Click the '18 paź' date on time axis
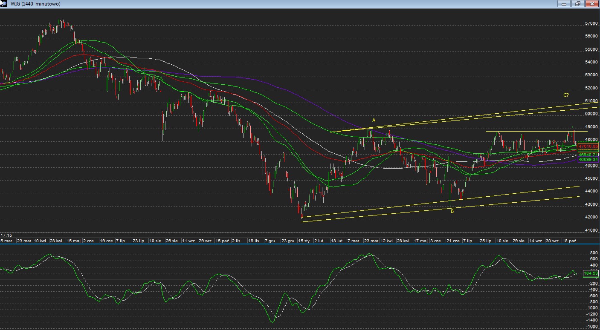Viewport: 600px width, 330px height. (569, 241)
